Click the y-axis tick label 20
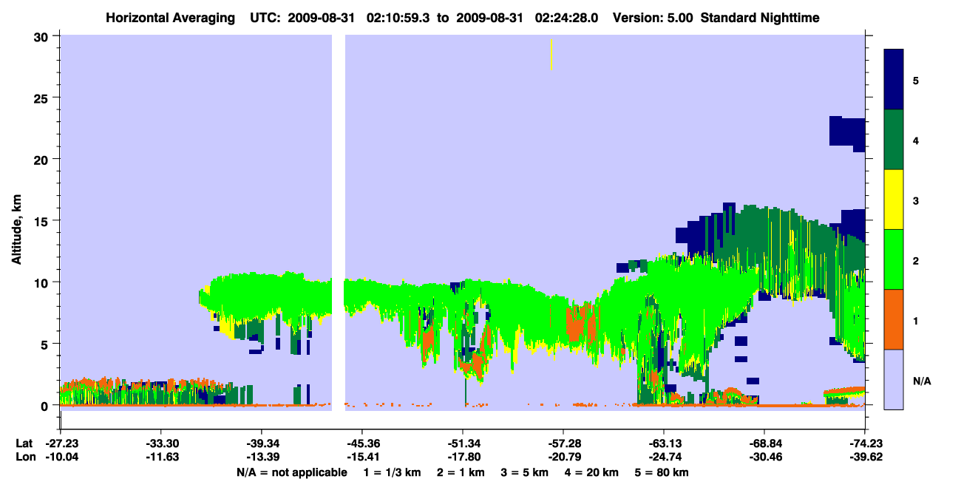The height and width of the screenshot is (493, 961). (43, 159)
